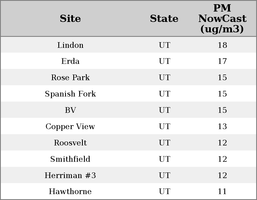Image resolution: width=257 pixels, height=200 pixels.
Task: Click the Rose Park site name
Action: (70, 78)
